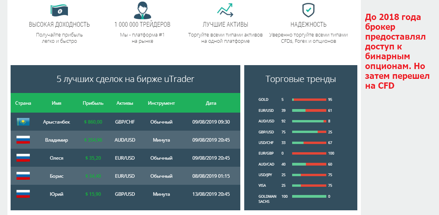Click the EUR/GBP label in trends

click(x=266, y=153)
